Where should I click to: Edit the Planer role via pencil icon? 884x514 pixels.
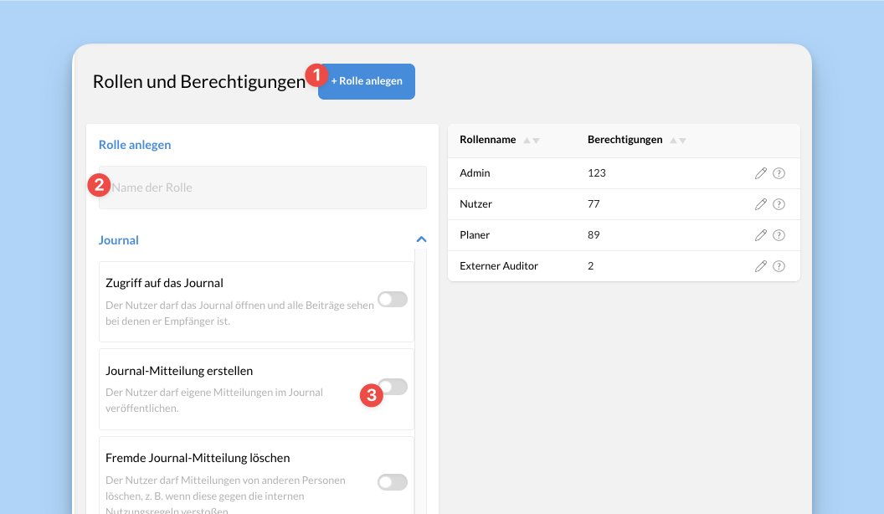click(x=761, y=235)
